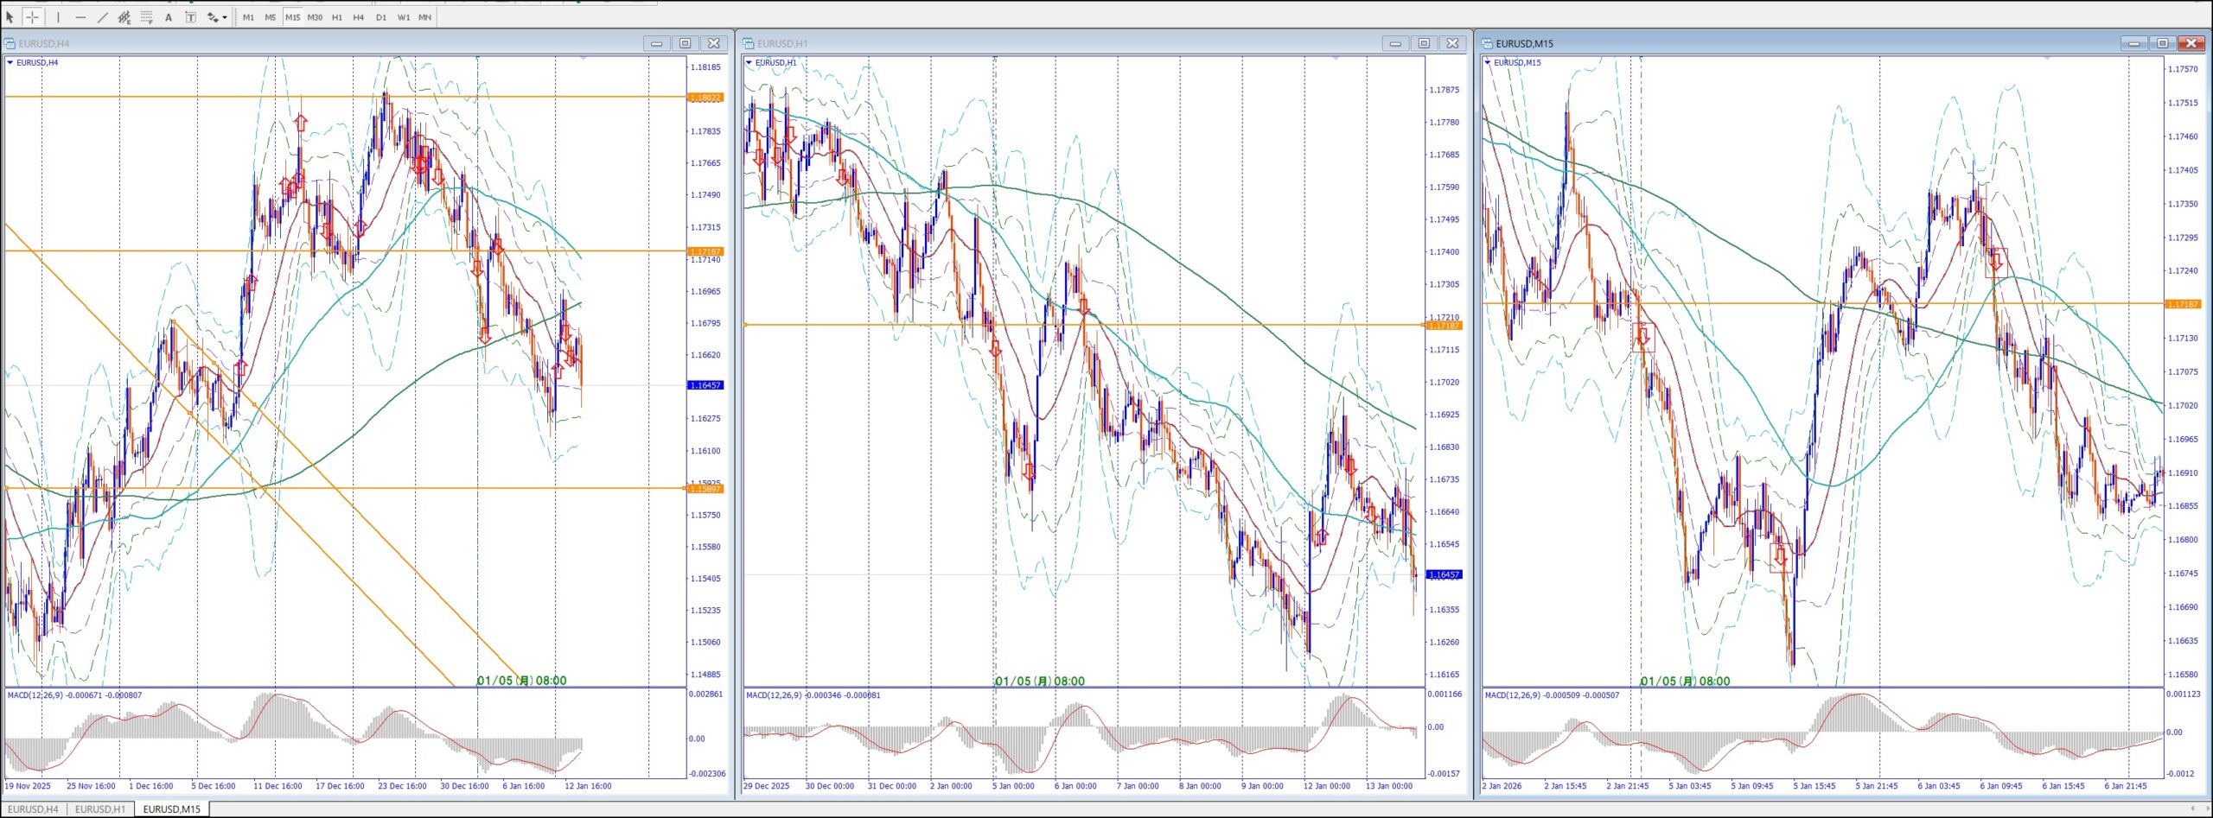Grab the H4 chart shift marker

pyautogui.click(x=584, y=58)
